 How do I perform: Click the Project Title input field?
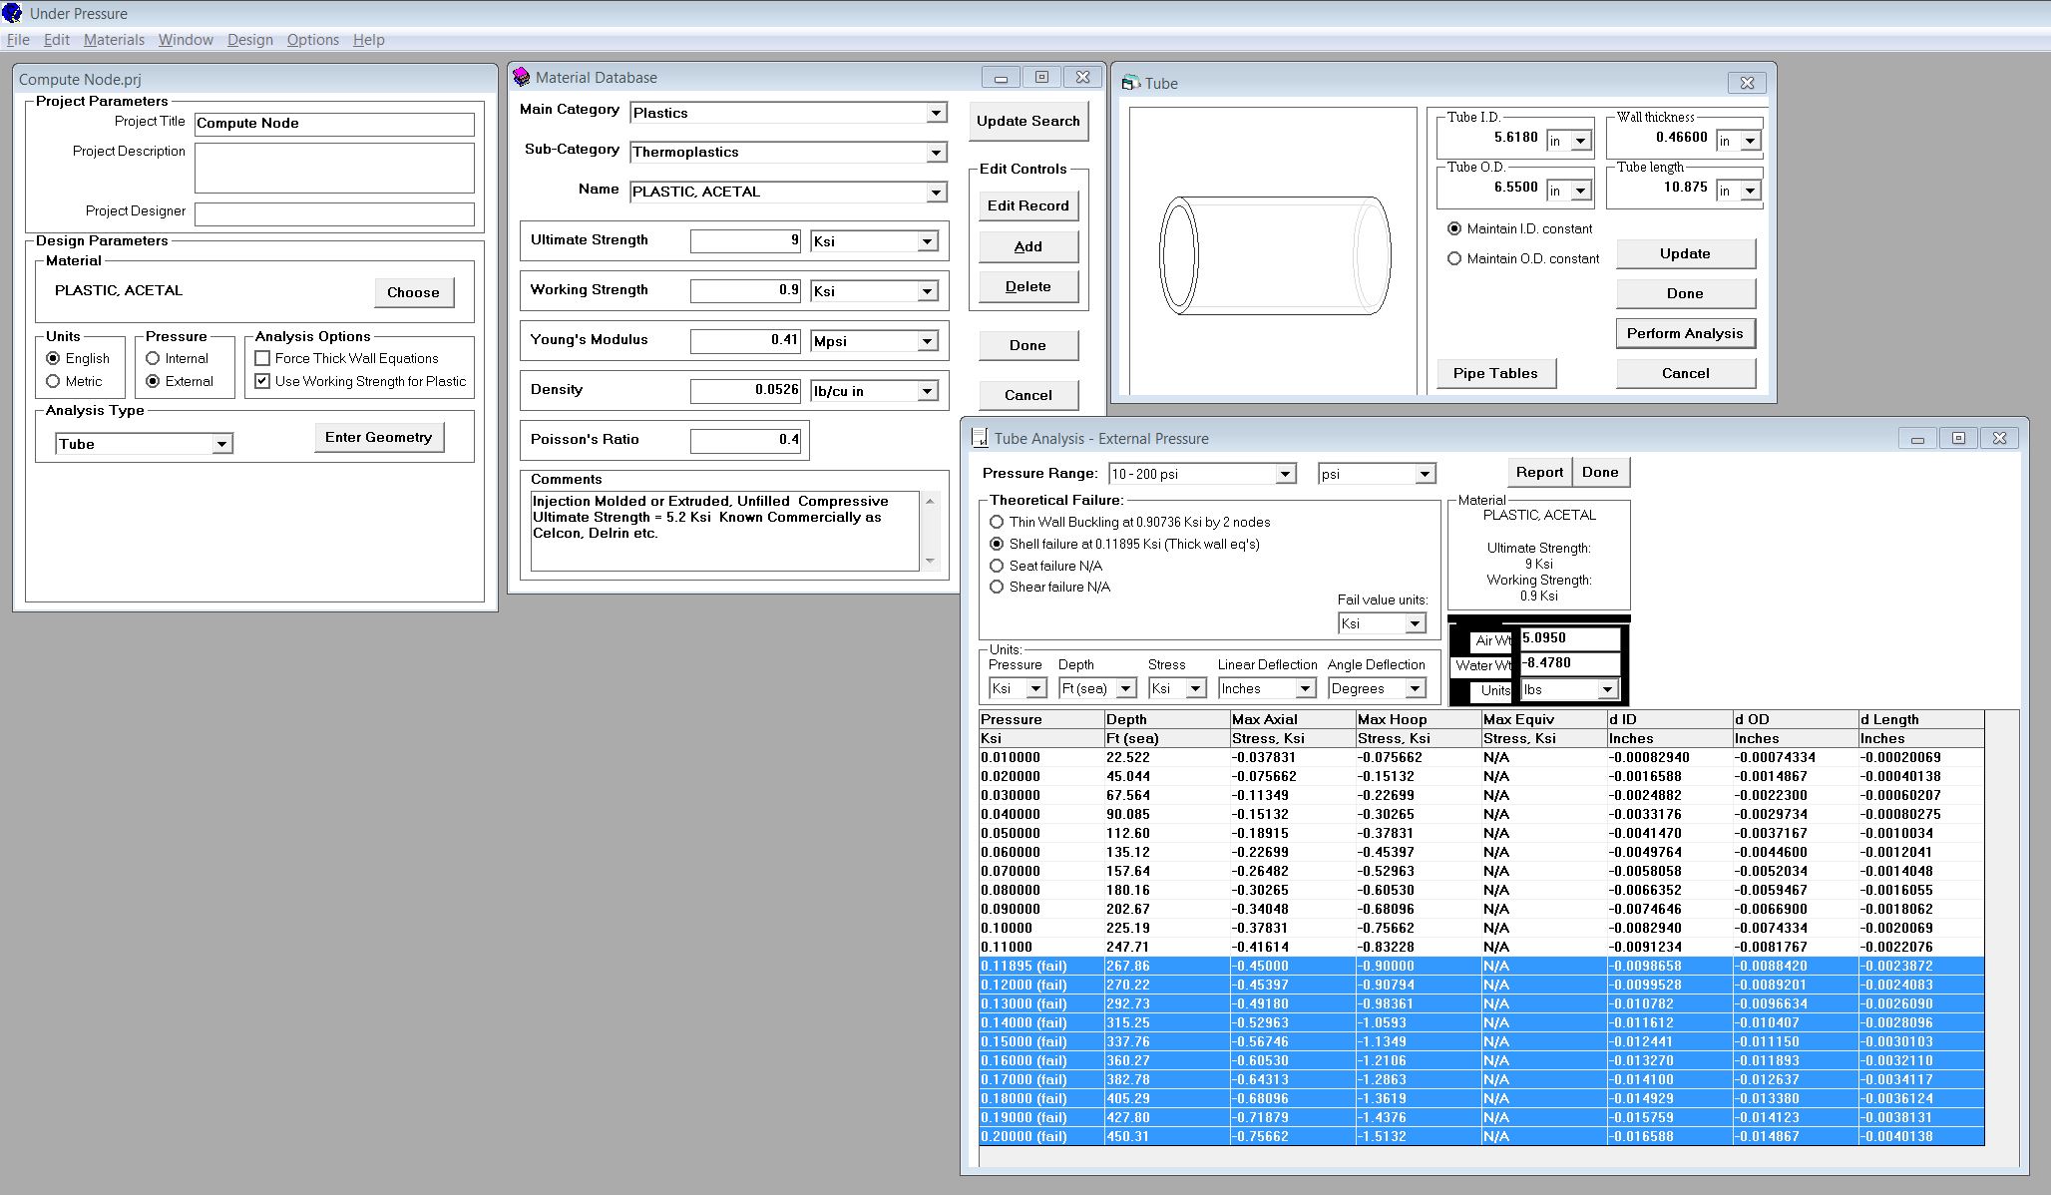coord(334,124)
